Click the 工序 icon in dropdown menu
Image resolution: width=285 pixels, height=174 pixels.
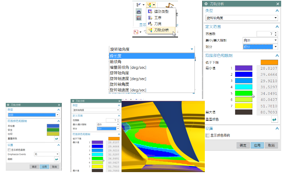(150, 18)
